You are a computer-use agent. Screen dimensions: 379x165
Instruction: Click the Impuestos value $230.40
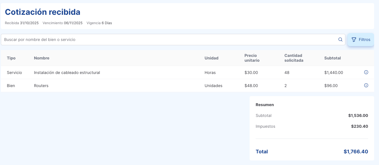click(x=359, y=126)
